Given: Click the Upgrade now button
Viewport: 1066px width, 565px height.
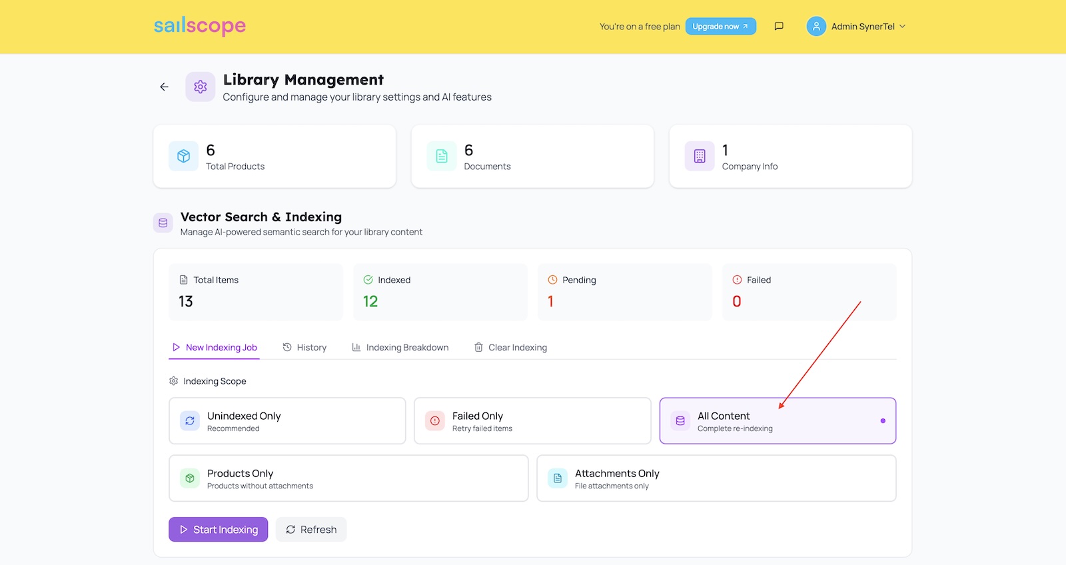Looking at the screenshot, I should [x=720, y=27].
